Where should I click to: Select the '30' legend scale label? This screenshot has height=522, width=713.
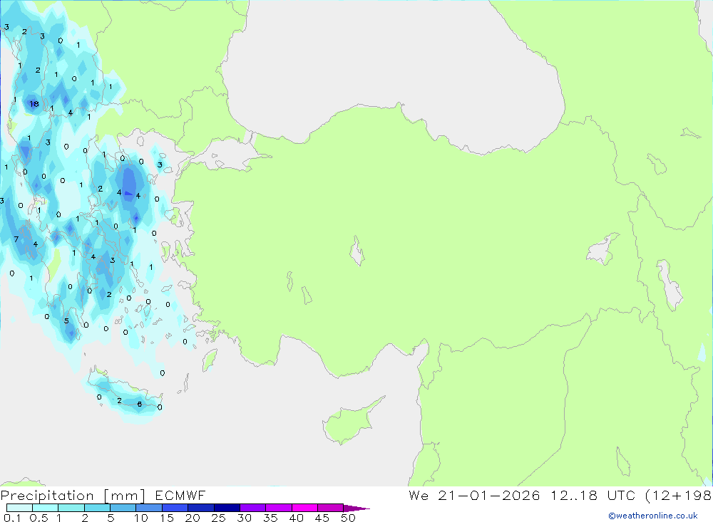[x=244, y=518]
